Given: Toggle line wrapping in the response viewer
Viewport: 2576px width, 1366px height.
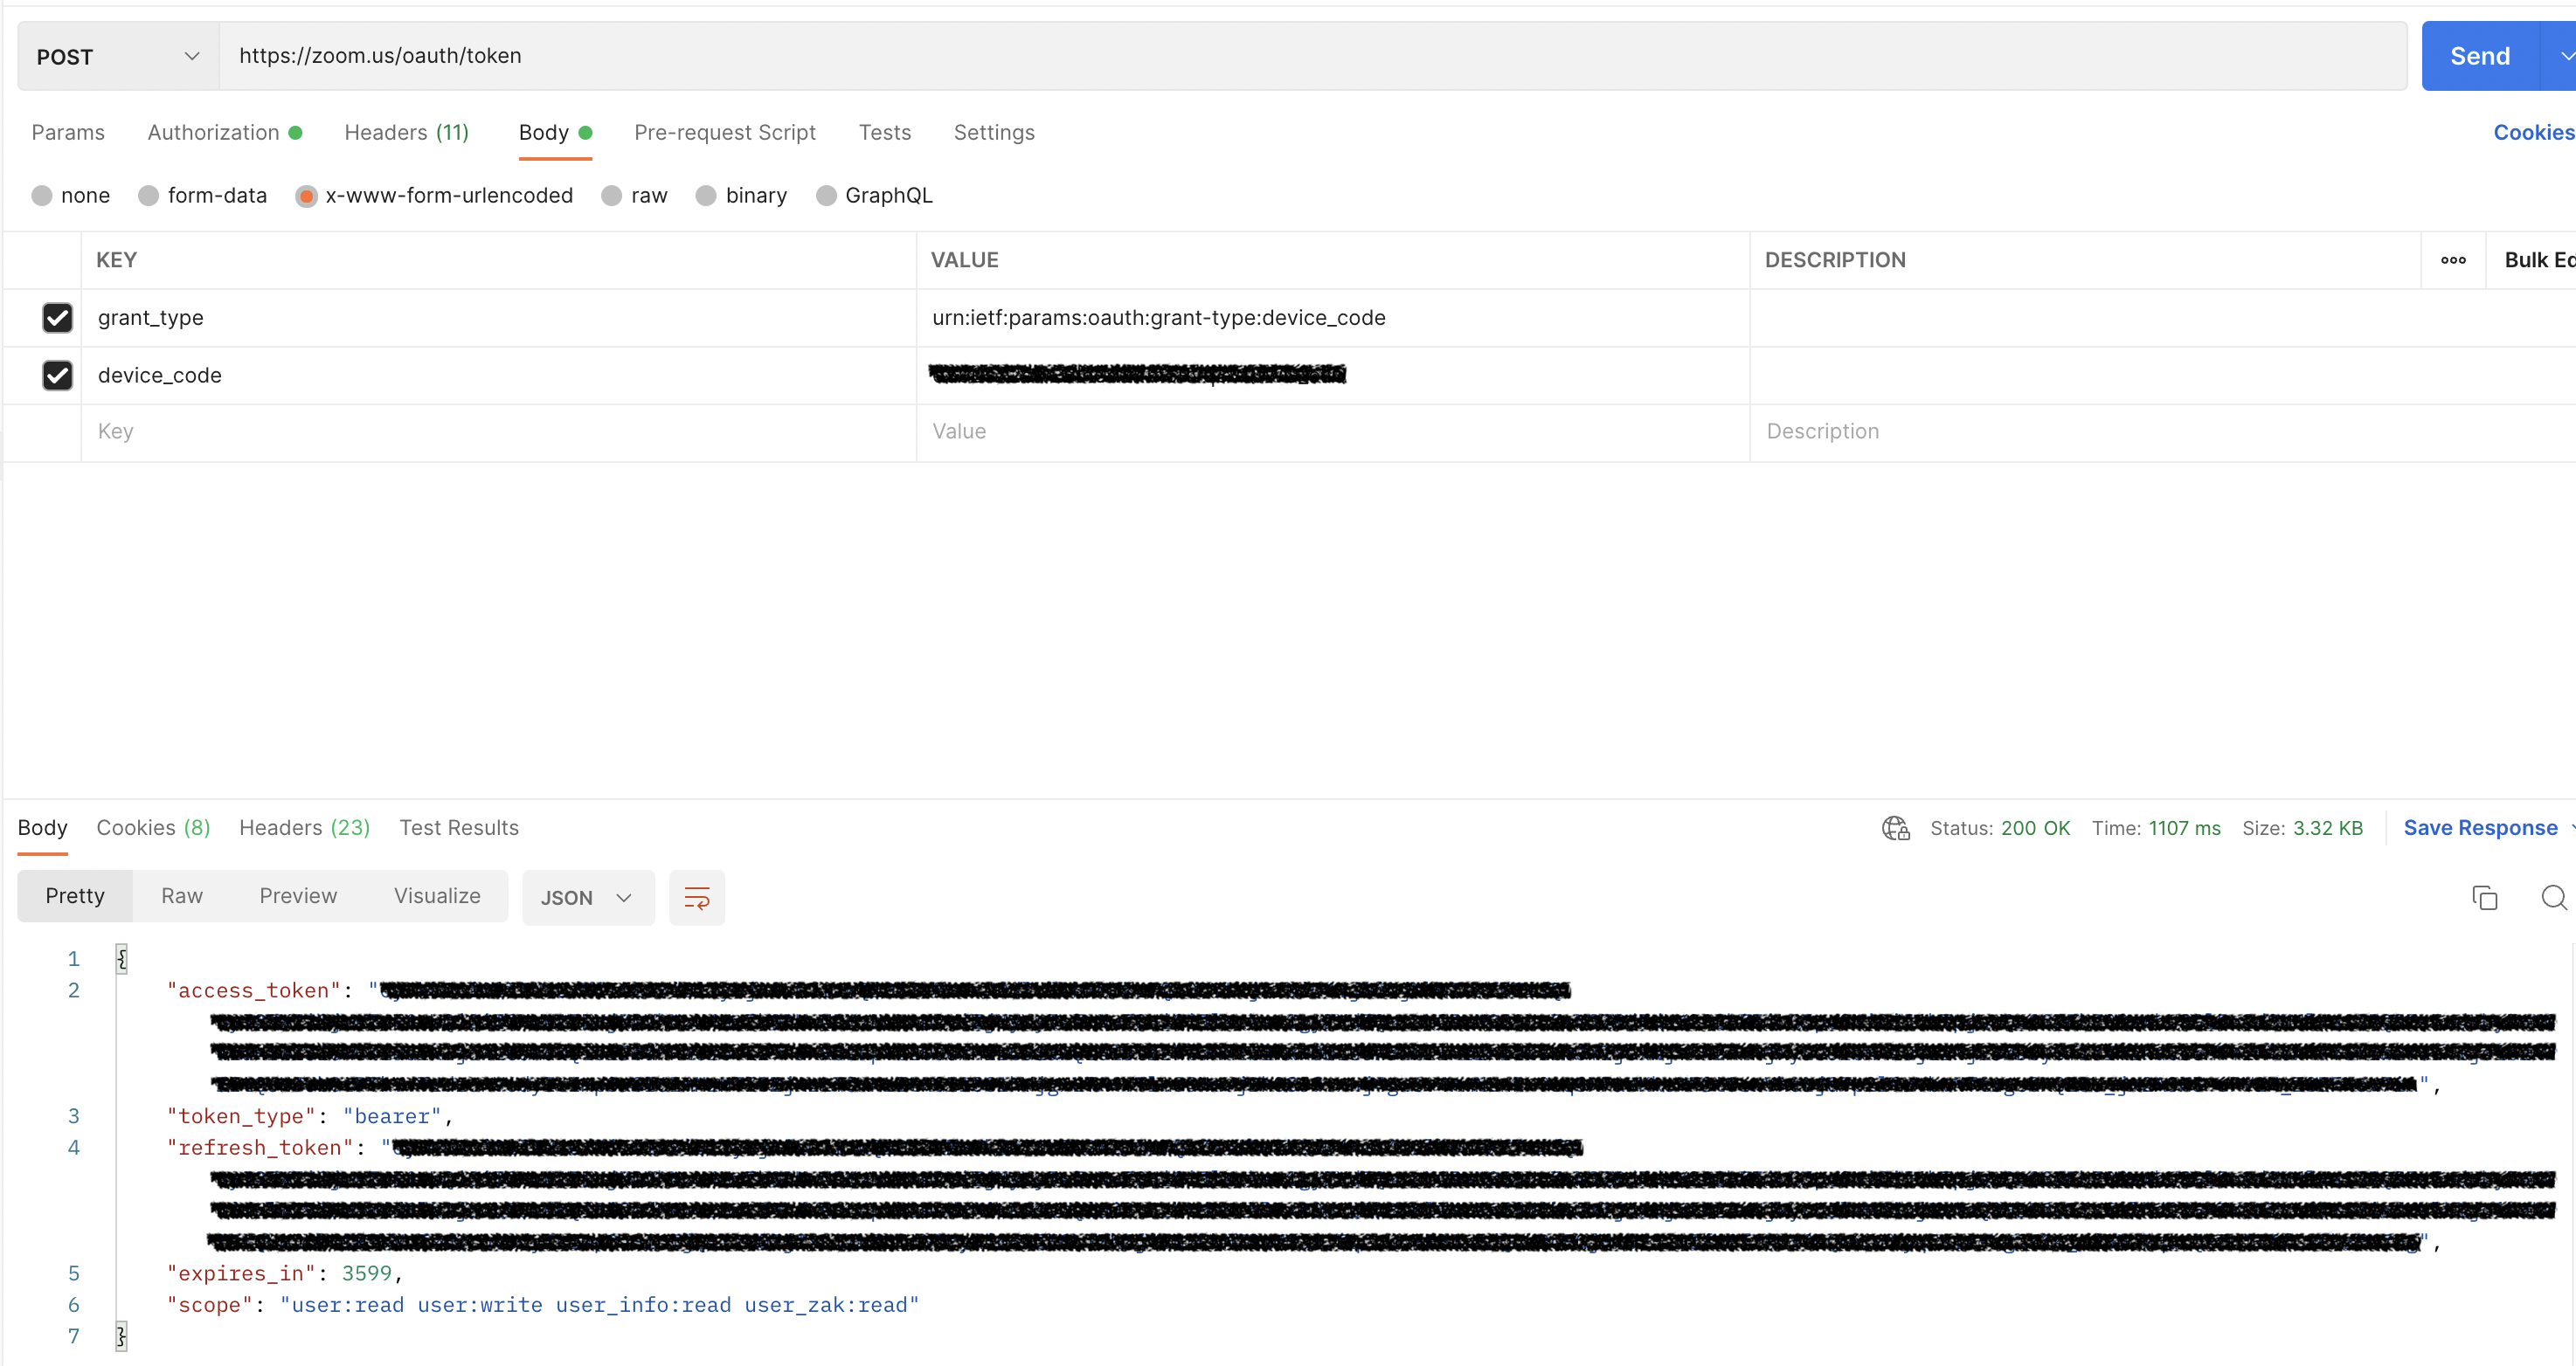Looking at the screenshot, I should click(697, 896).
